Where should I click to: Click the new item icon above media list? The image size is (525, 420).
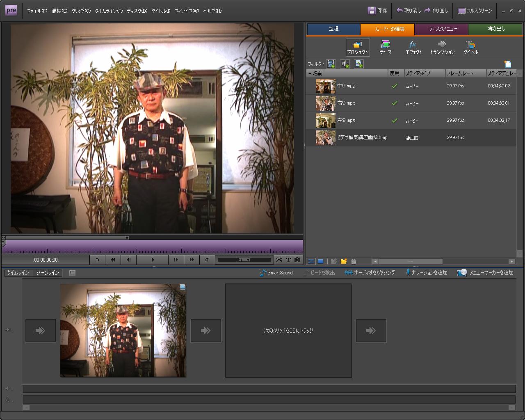pos(508,64)
